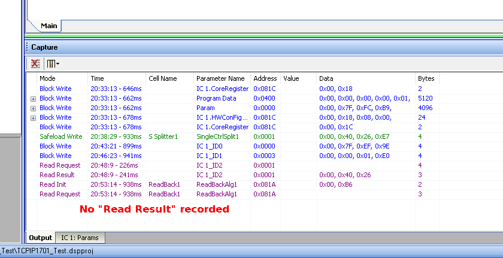The height and width of the screenshot is (258, 503).
Task: Select the 20:46:23 - 941ms time cell
Action: coord(116,156)
